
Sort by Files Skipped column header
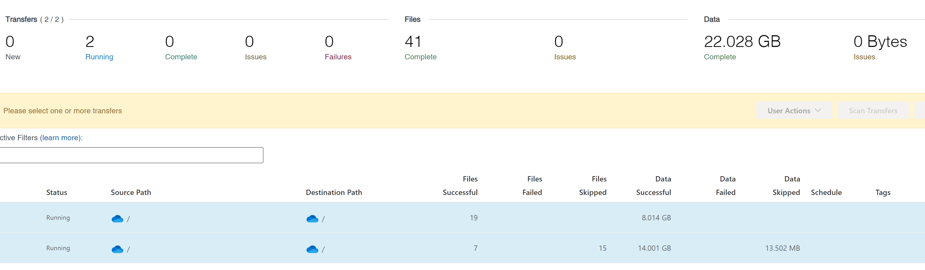(x=593, y=186)
